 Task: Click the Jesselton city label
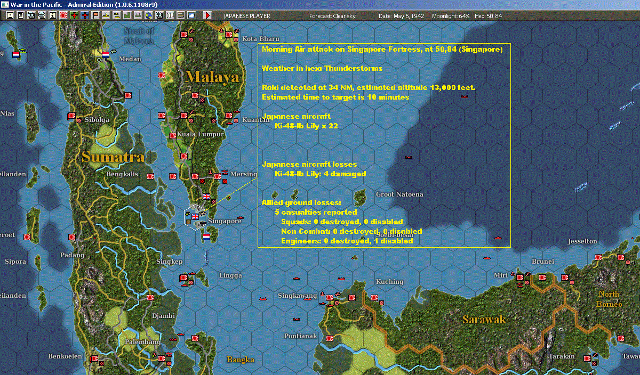(582, 241)
